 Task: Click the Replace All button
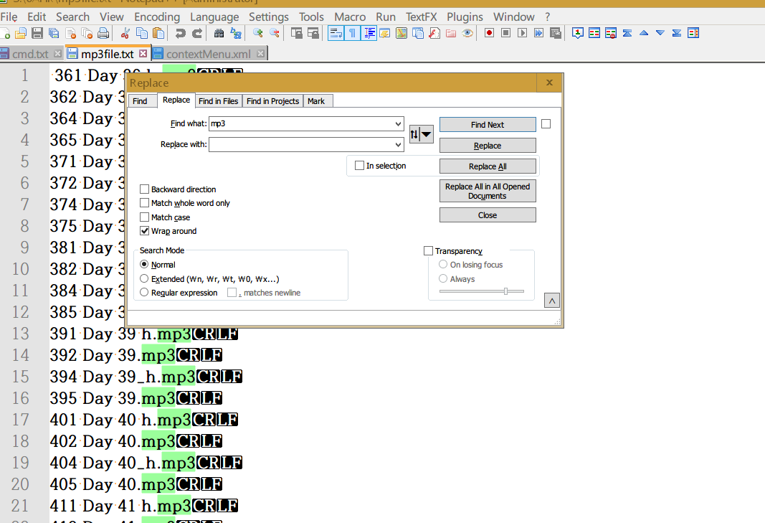click(x=488, y=166)
